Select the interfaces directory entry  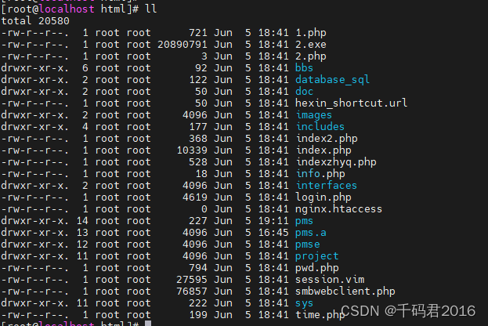pos(326,186)
